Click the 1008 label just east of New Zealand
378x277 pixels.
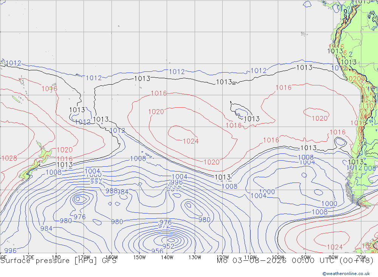[54, 172]
